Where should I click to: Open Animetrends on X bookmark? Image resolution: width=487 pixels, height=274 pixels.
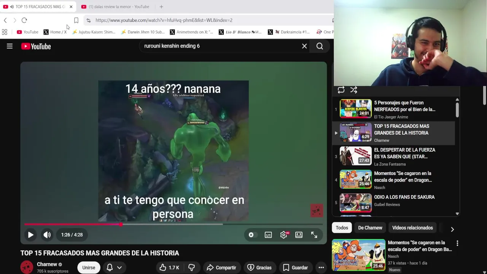(x=191, y=32)
